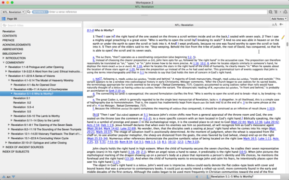The image size is (289, 180).
Task: Select PREFACE in the sidebar
Action: (x=8, y=40)
